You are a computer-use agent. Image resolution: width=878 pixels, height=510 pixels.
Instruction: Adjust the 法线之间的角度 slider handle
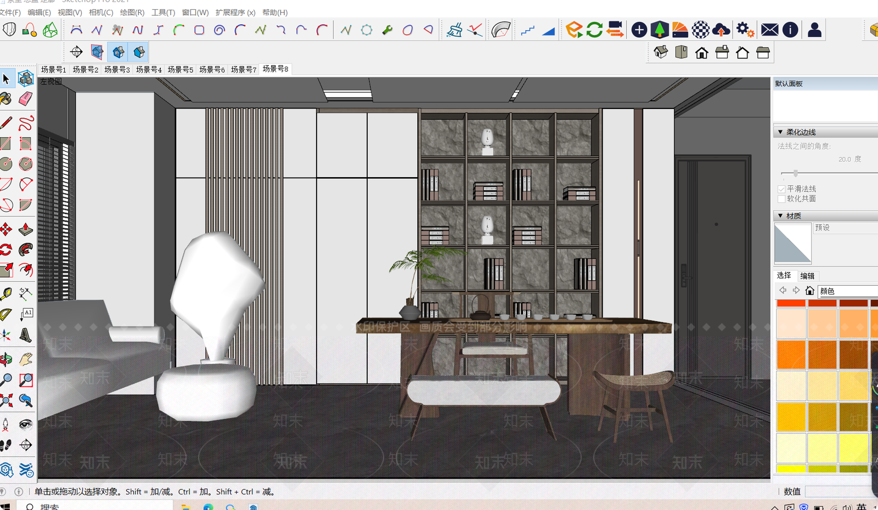point(795,173)
